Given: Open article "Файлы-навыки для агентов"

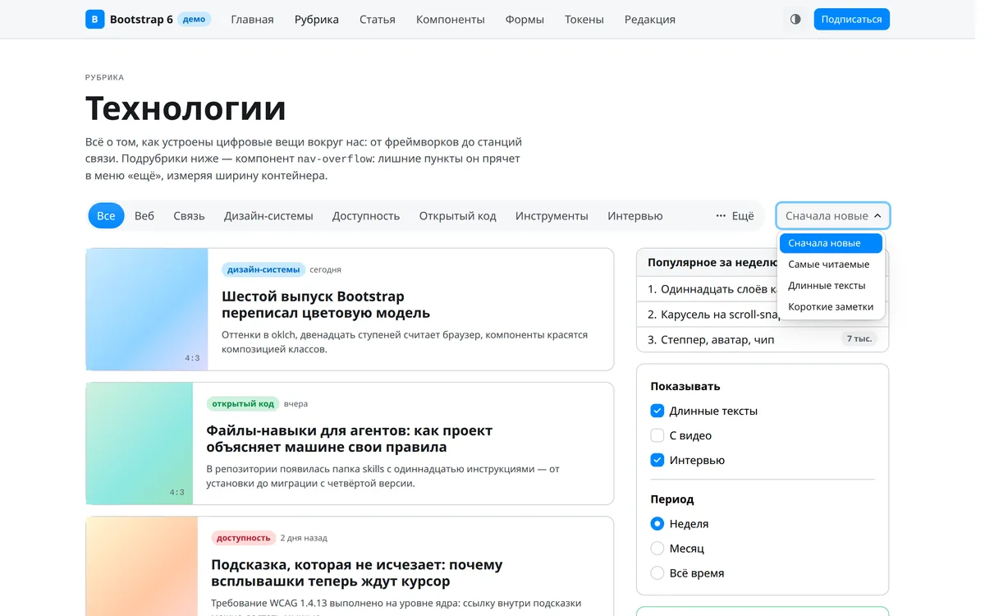Looking at the screenshot, I should click(349, 439).
